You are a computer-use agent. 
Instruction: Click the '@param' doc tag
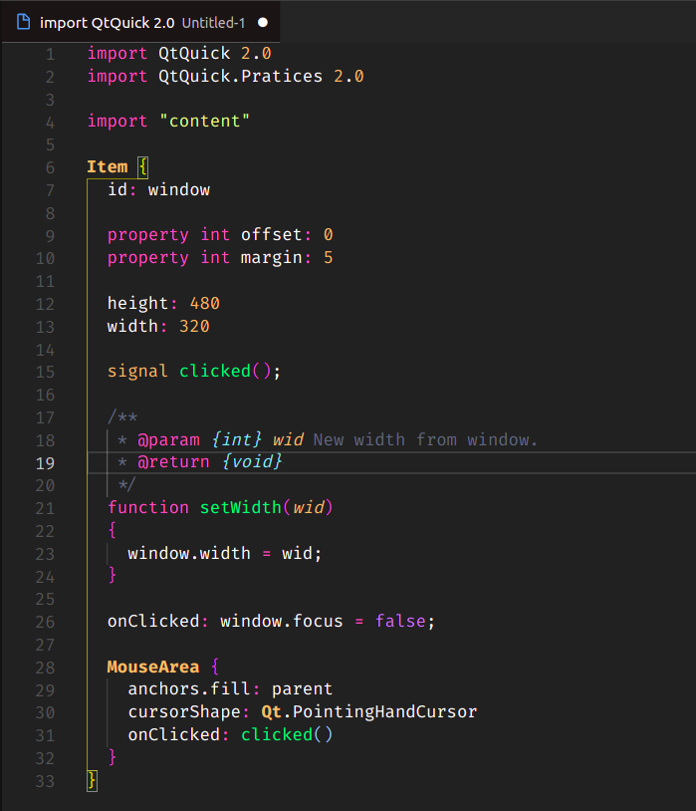(x=168, y=439)
